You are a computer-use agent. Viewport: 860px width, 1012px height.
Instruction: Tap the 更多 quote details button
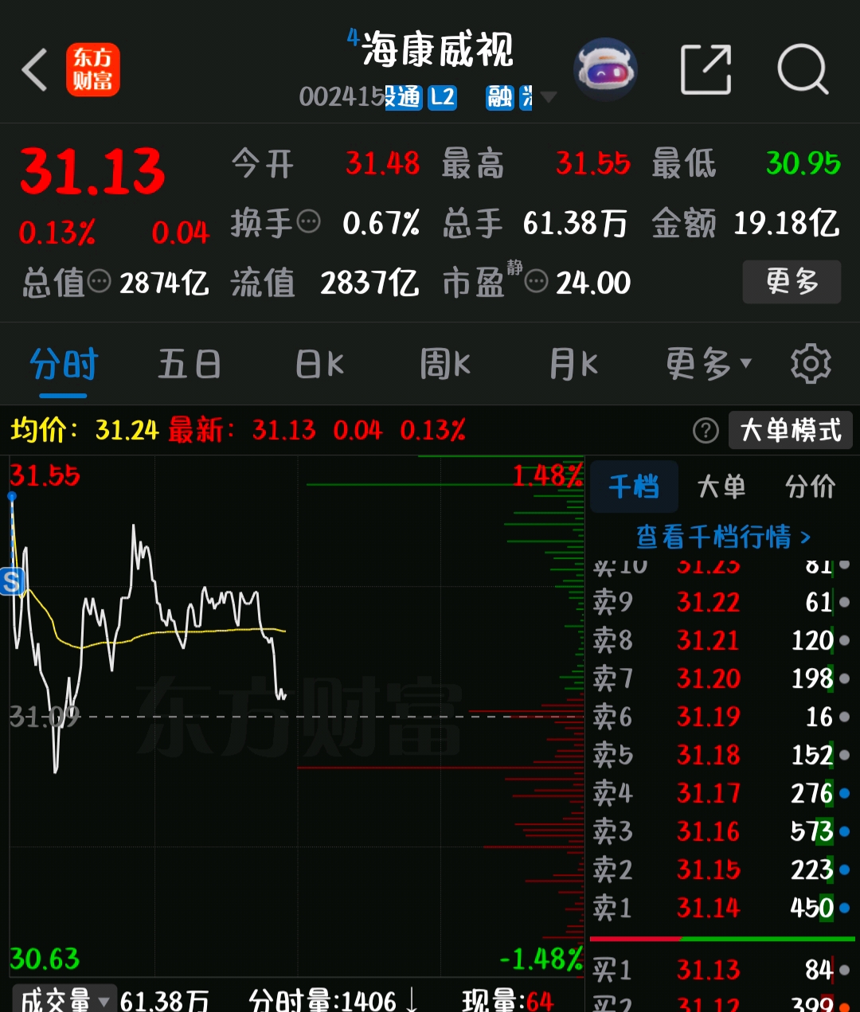pos(792,281)
